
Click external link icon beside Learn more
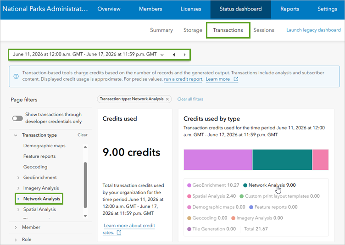[236, 79]
